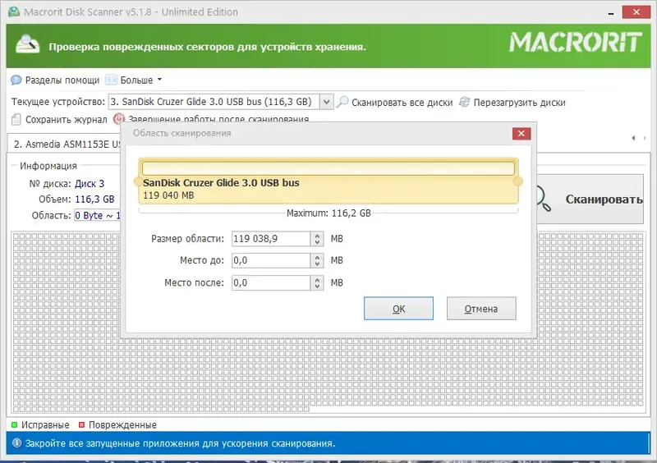This screenshot has width=657, height=463.
Task: Click the disk scanner logo in green banner
Action: 27,44
